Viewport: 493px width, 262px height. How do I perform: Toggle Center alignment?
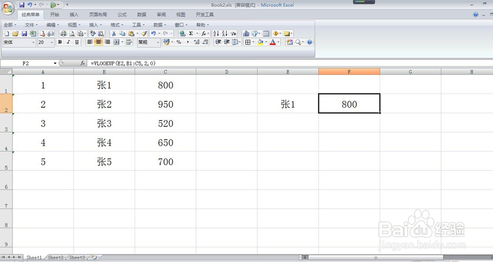click(99, 42)
